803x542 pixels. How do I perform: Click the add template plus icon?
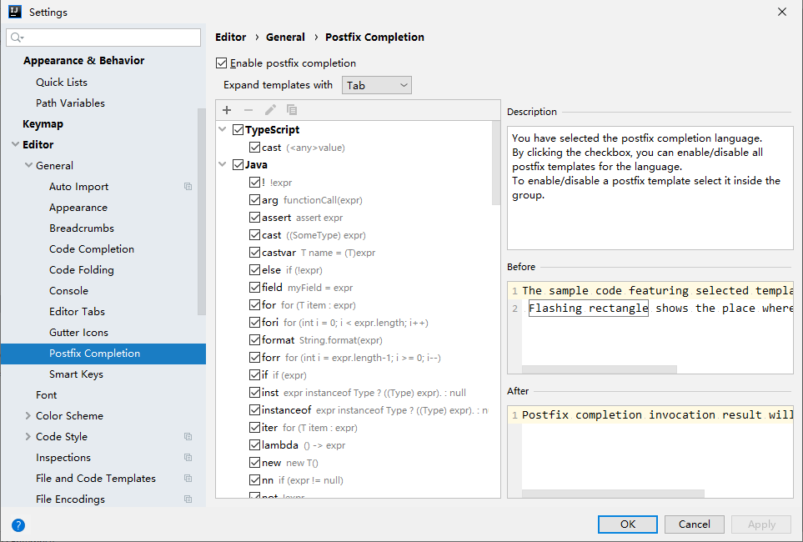(x=227, y=110)
